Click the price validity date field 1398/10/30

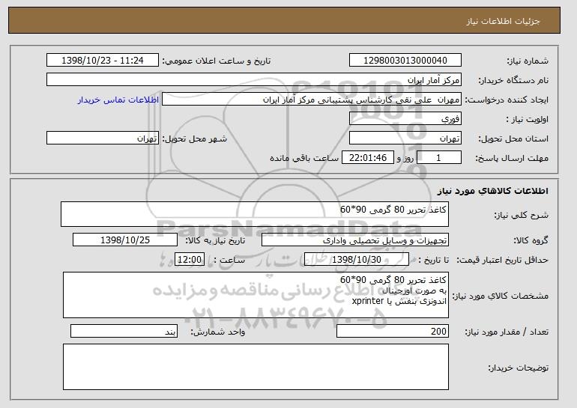pos(357,260)
